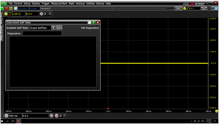The image size is (219, 124).
Task: Click the Auto? trigger sweep button
Action: pos(179,8)
